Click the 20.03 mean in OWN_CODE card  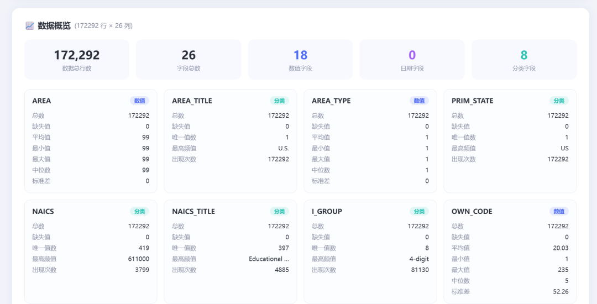click(x=562, y=248)
